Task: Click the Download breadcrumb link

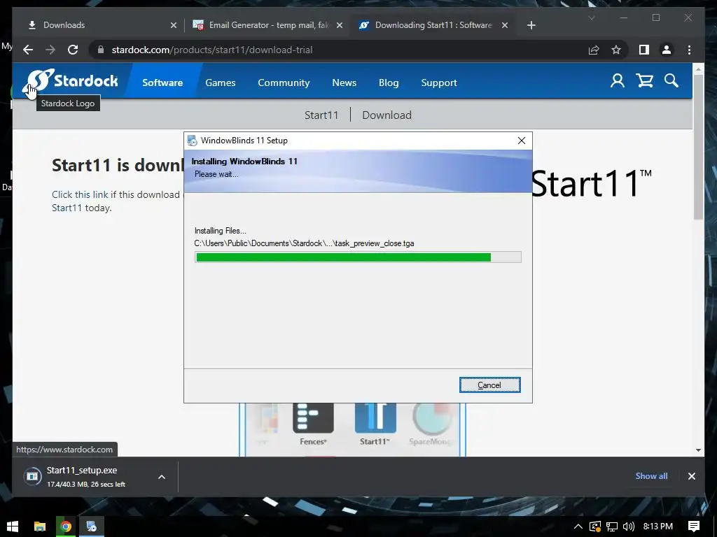Action: click(x=387, y=115)
